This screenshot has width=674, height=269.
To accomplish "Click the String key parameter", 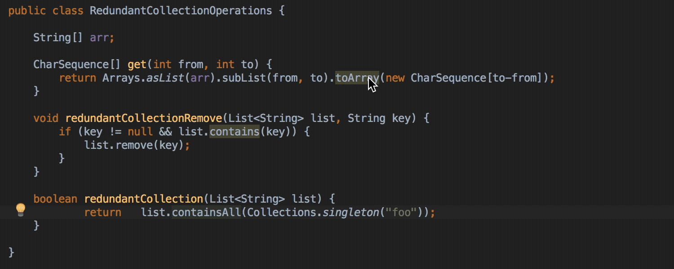I will pos(379,118).
